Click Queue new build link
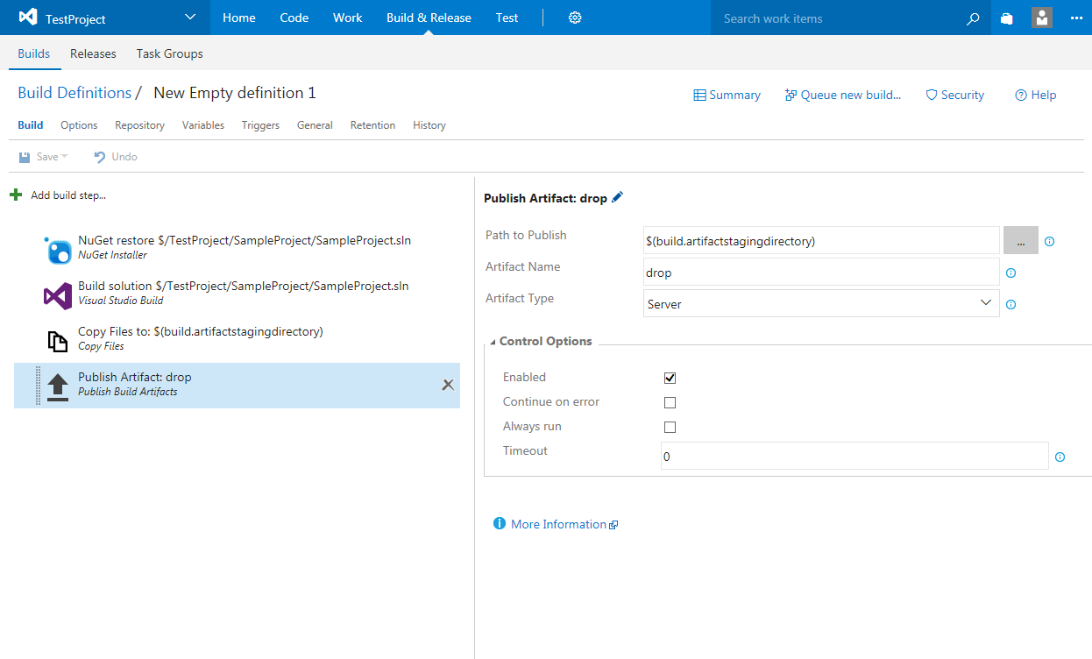The image size is (1092, 659). [843, 95]
